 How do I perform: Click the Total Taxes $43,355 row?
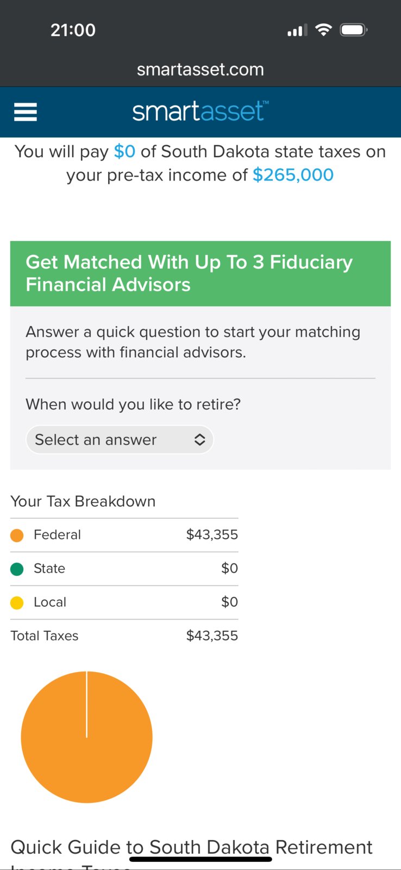point(124,636)
